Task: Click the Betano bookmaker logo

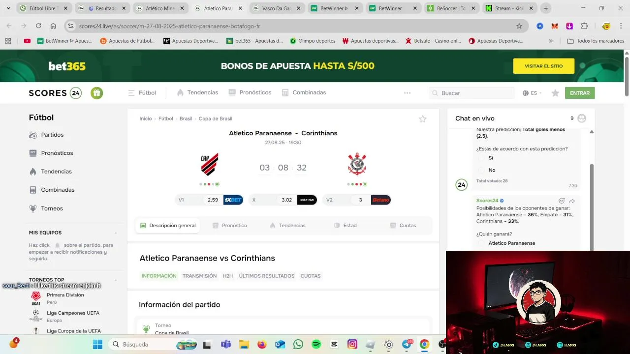Action: [x=381, y=200]
